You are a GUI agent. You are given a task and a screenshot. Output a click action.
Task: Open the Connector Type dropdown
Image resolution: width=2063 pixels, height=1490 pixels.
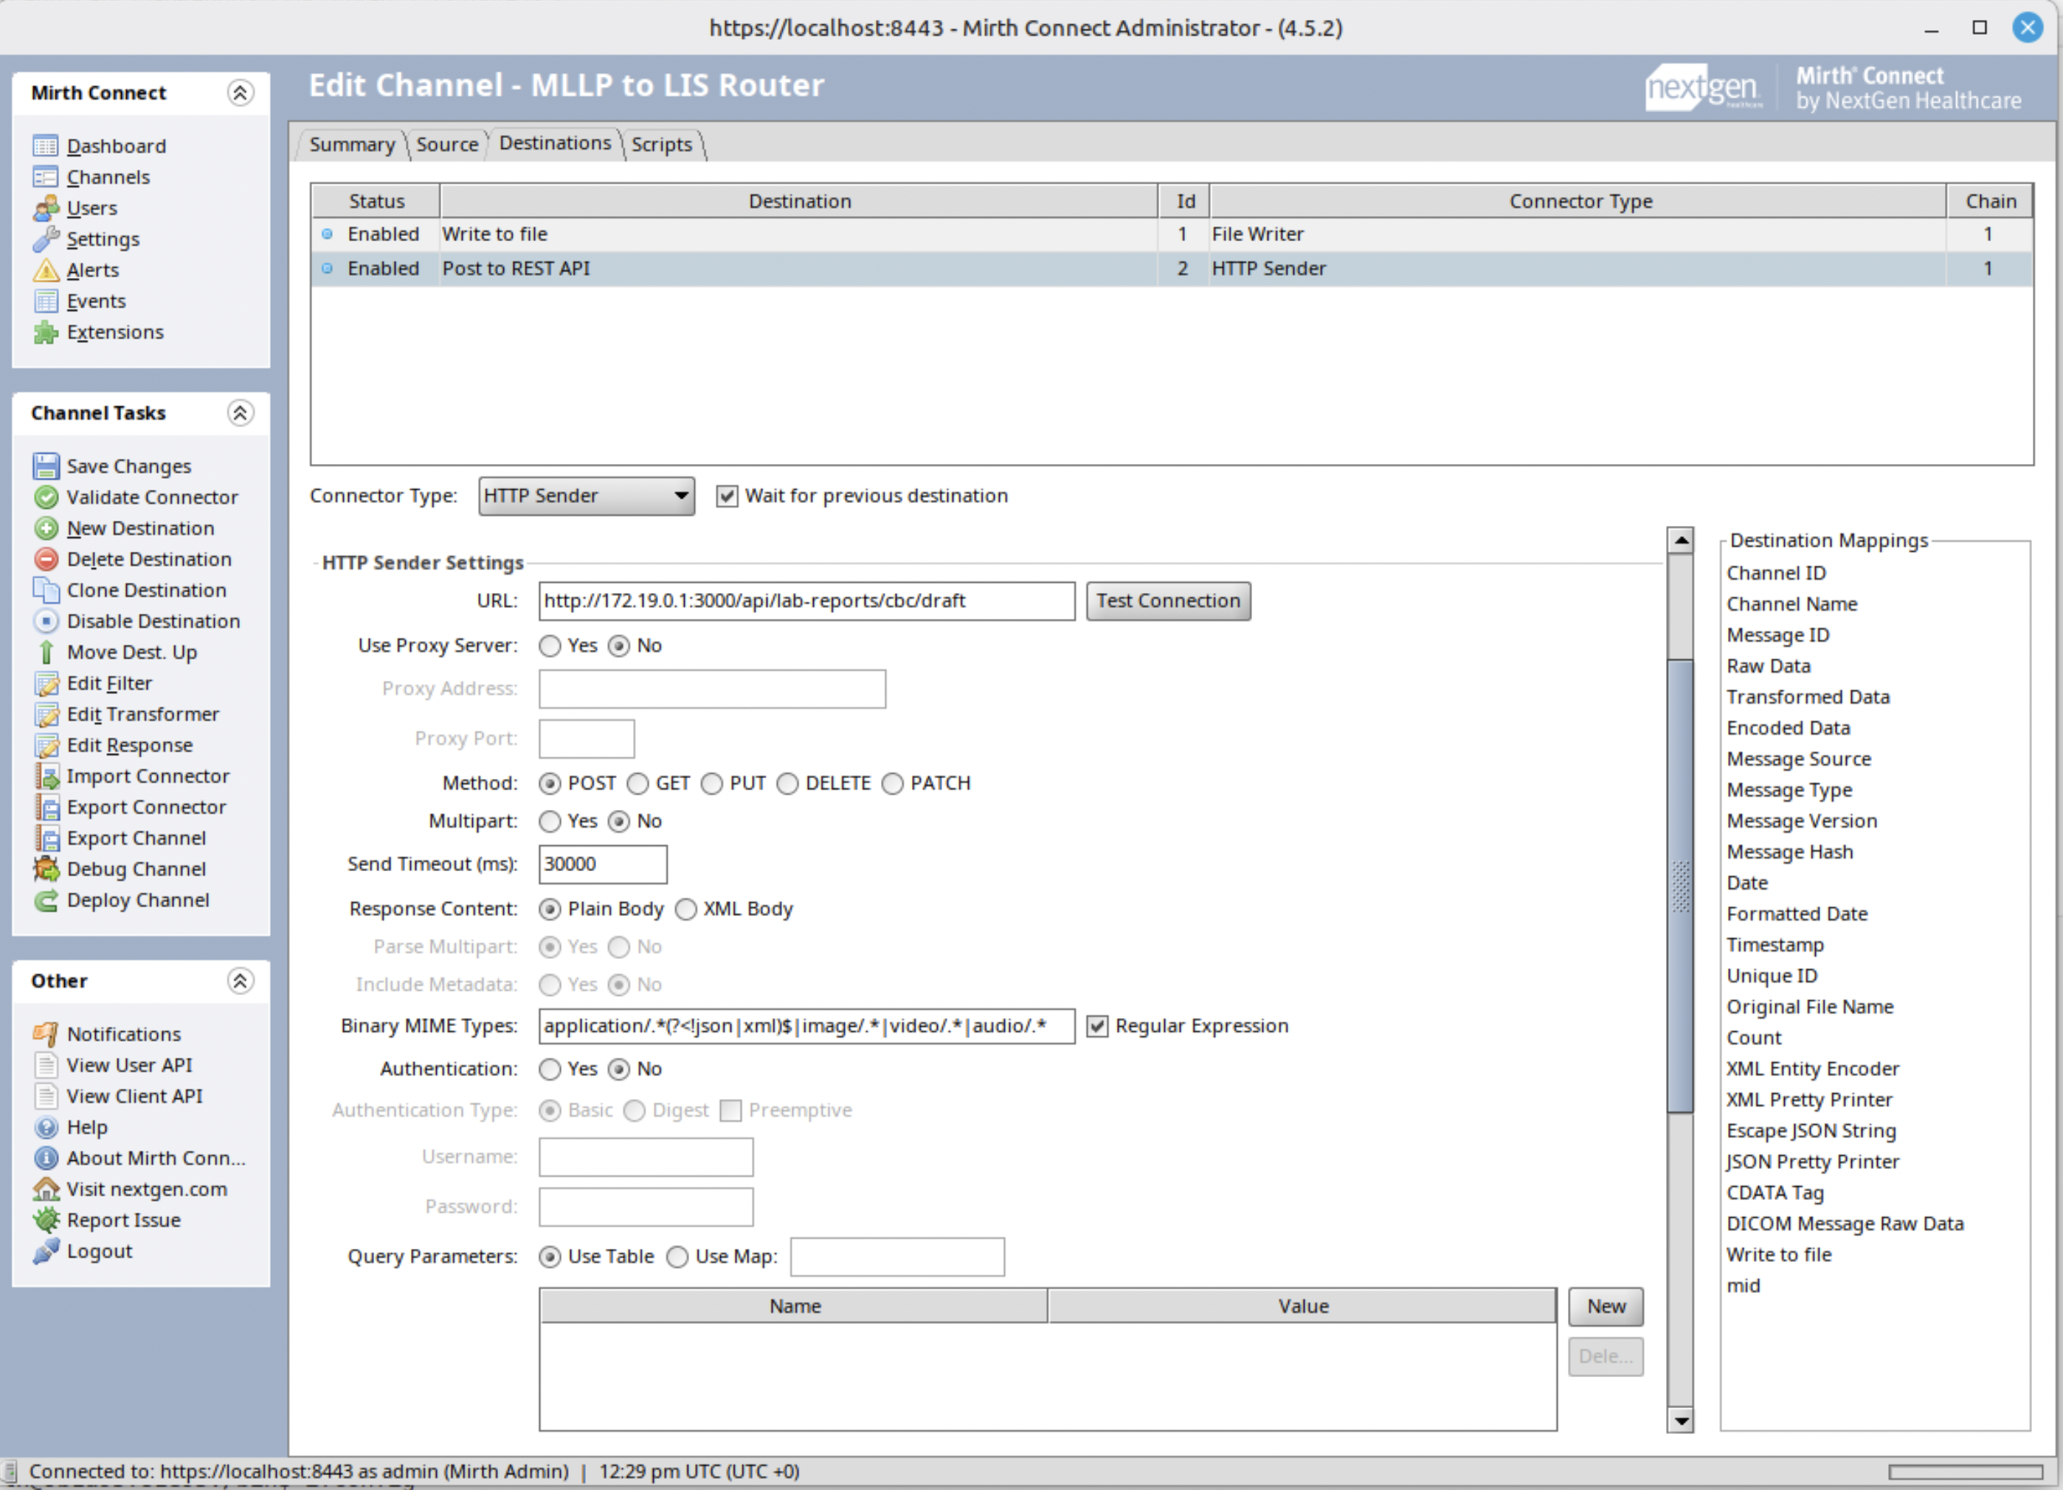[680, 496]
